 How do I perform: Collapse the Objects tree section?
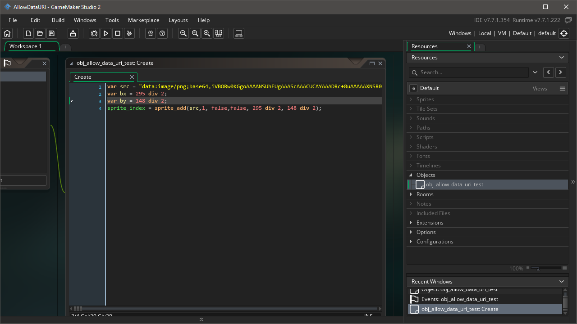[x=410, y=175]
